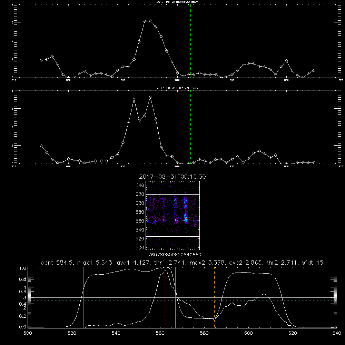Click the red dotted line near 607 in bottom plot
345x345 pixels.
[264, 297]
